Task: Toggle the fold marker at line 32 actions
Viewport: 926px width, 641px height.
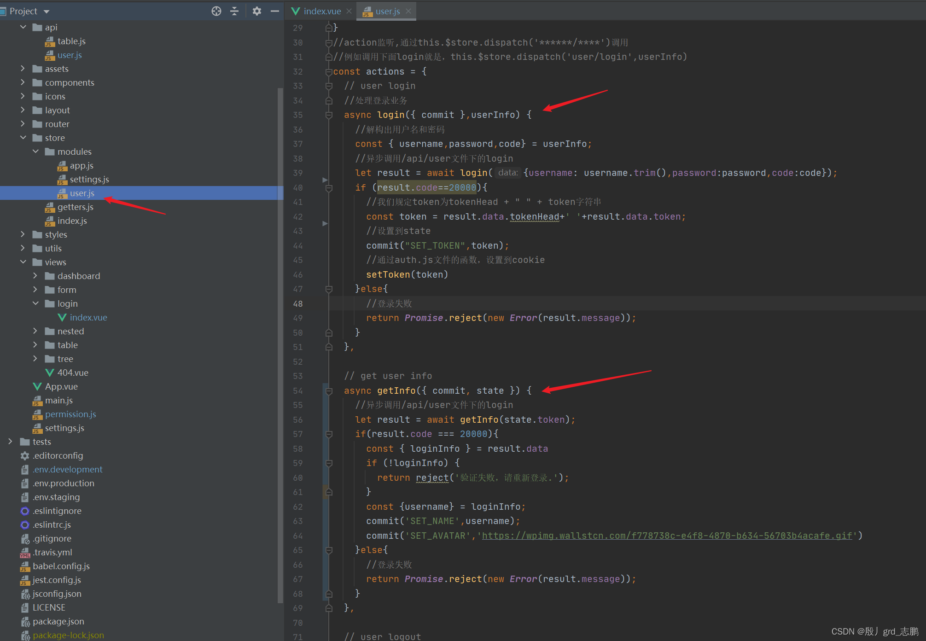Action: tap(329, 72)
